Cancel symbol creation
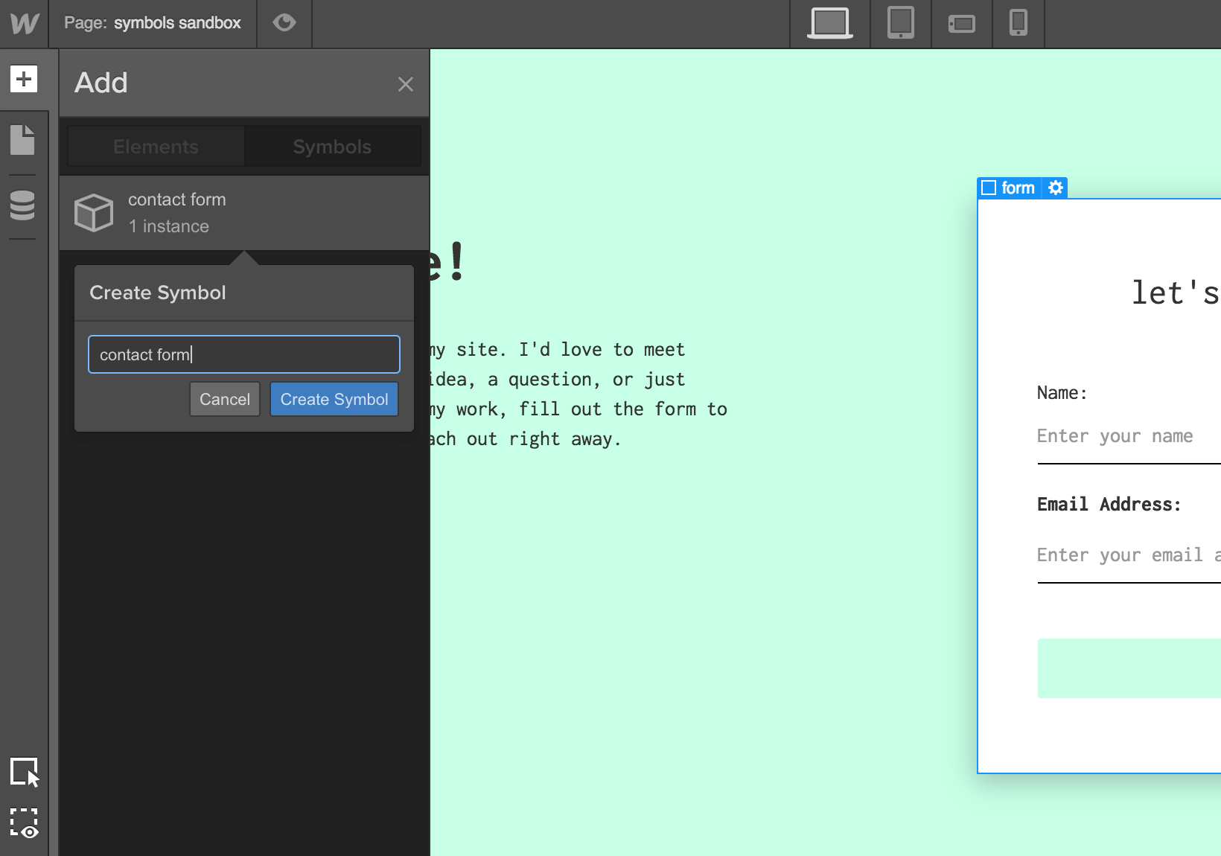 (x=225, y=400)
